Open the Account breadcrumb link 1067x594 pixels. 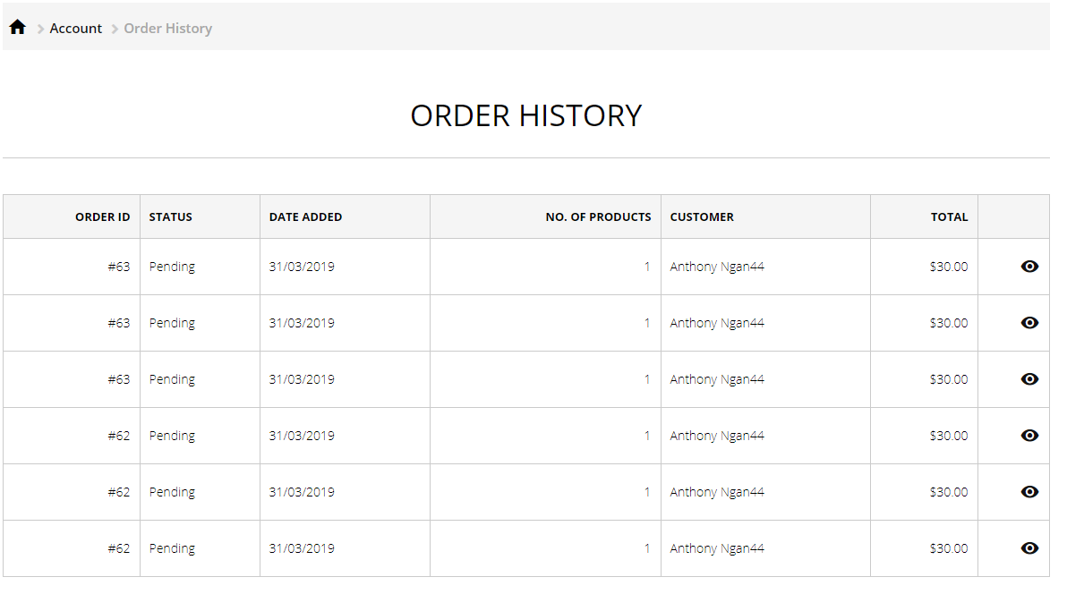pyautogui.click(x=75, y=29)
